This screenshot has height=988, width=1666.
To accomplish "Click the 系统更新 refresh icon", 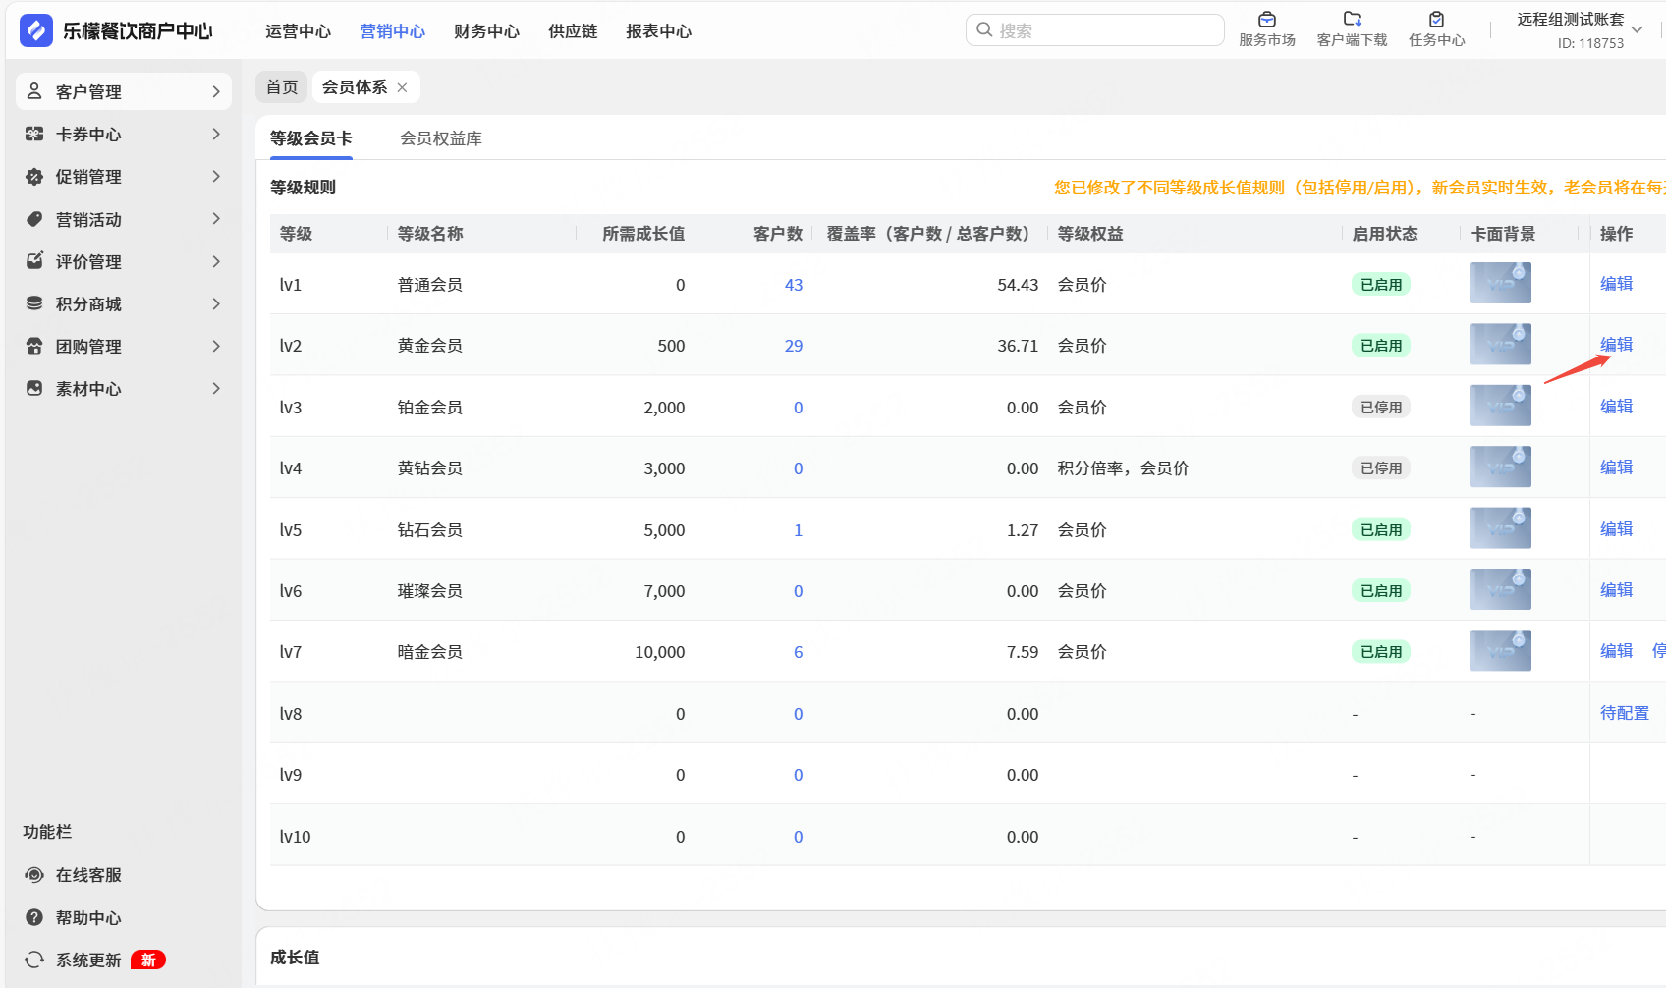I will tap(34, 960).
